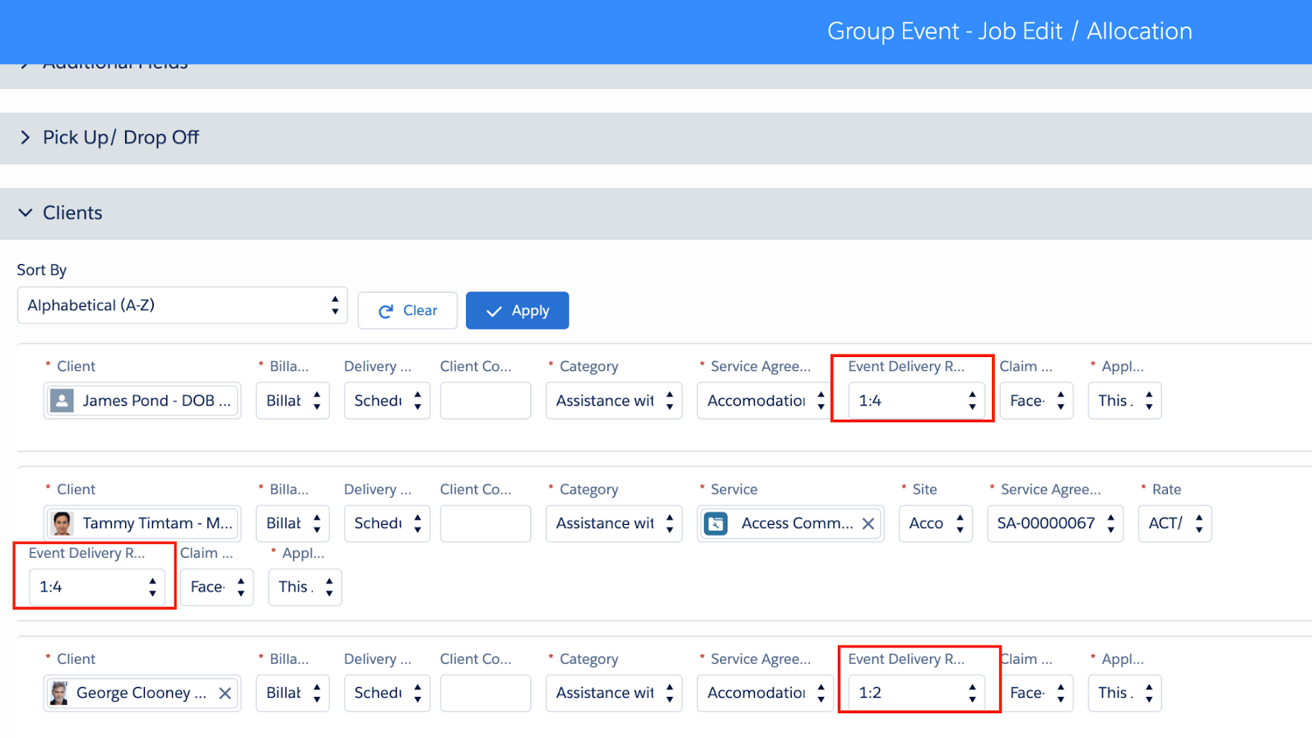The width and height of the screenshot is (1312, 738).
Task: Expand the Pick Up/ Drop Off section
Action: click(25, 137)
